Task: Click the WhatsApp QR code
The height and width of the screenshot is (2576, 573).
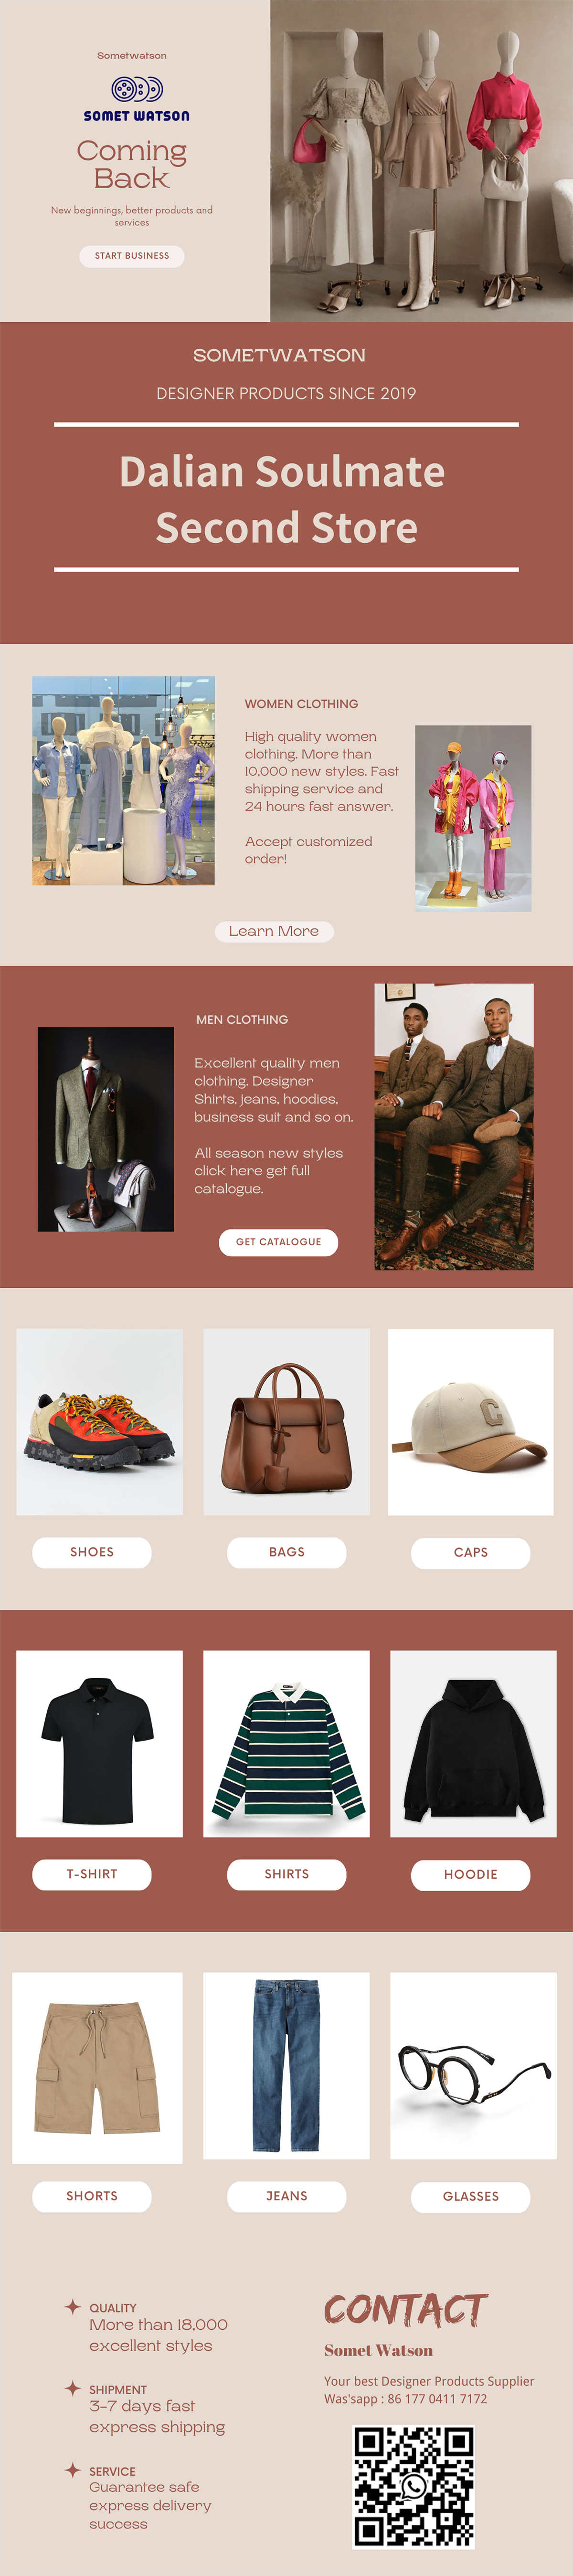Action: pos(413,2486)
